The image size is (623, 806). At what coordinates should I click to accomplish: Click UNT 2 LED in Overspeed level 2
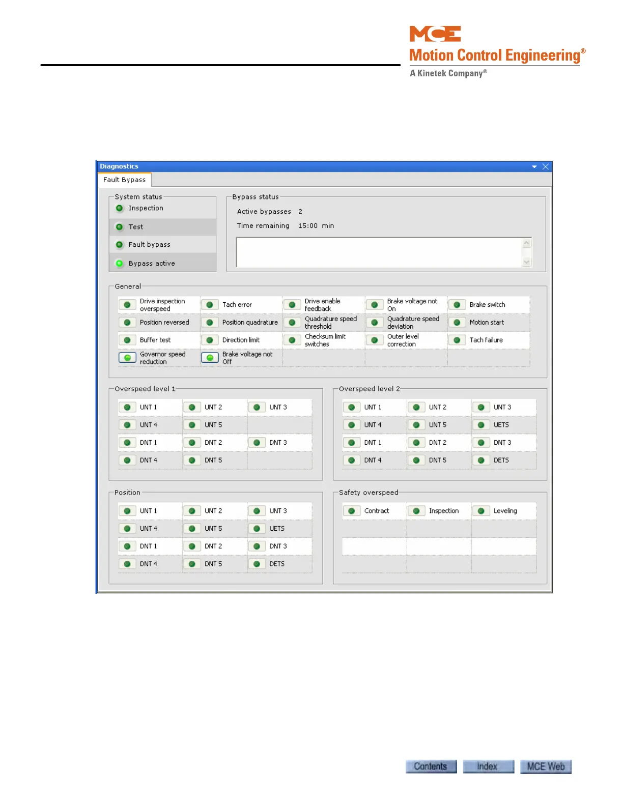click(x=416, y=407)
